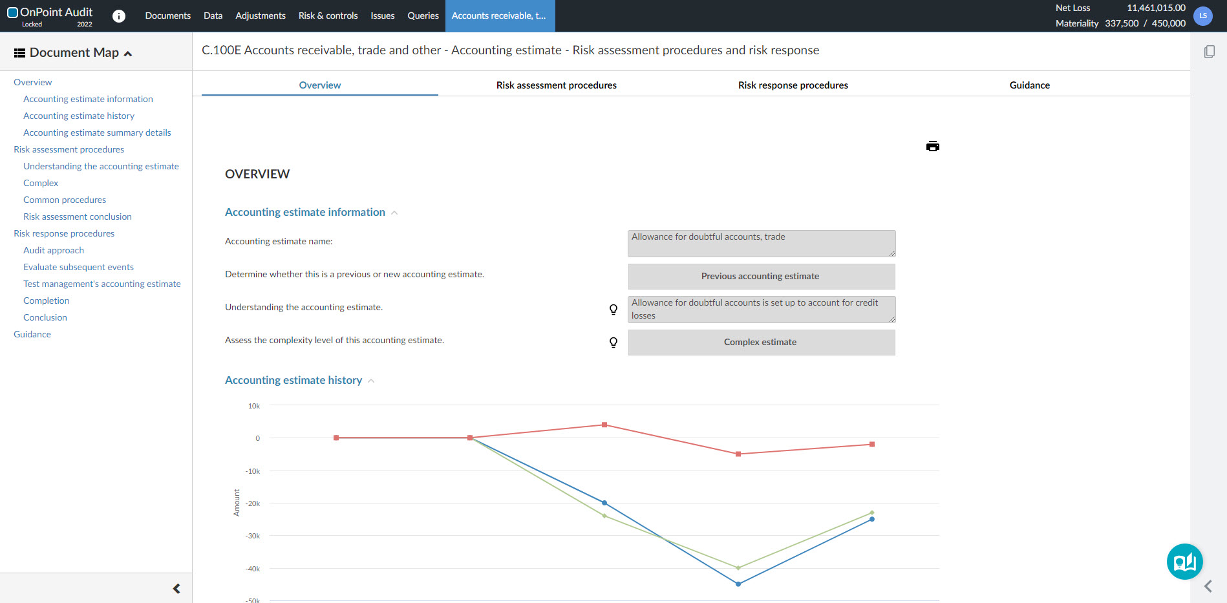Click the print icon above Overview
Screen dimensions: 1227x603
(932, 146)
